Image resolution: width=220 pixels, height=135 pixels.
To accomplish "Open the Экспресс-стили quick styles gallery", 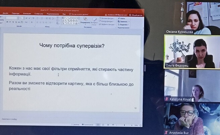I will pyautogui.click(x=94, y=21).
